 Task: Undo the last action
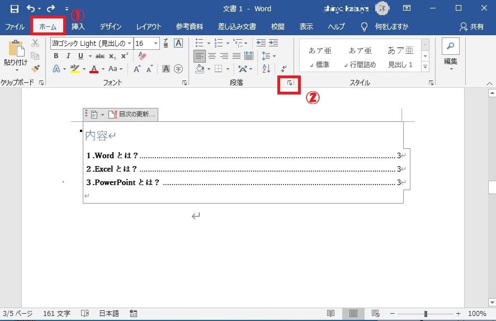pos(31,8)
